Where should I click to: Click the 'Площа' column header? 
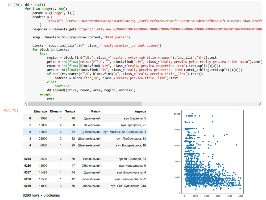click(70, 111)
